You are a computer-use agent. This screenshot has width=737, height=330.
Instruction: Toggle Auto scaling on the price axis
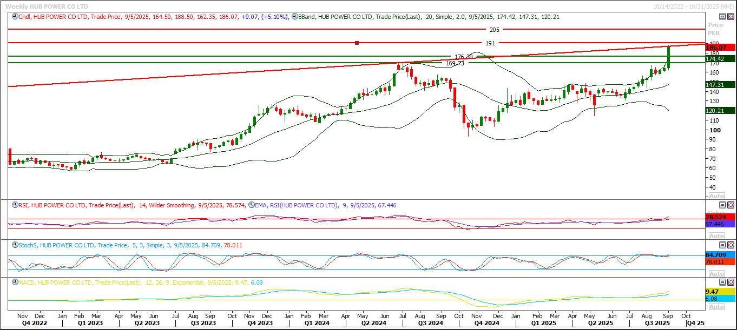716,196
